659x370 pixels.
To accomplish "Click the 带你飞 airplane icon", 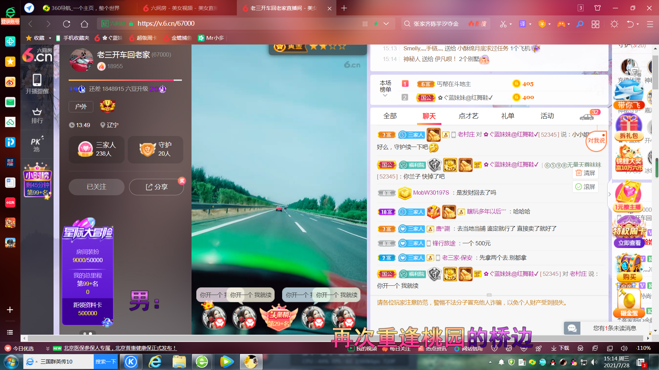I will coord(629,95).
